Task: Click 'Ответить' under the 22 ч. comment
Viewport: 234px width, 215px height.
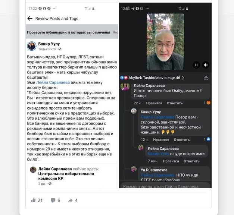Action: 175,103
